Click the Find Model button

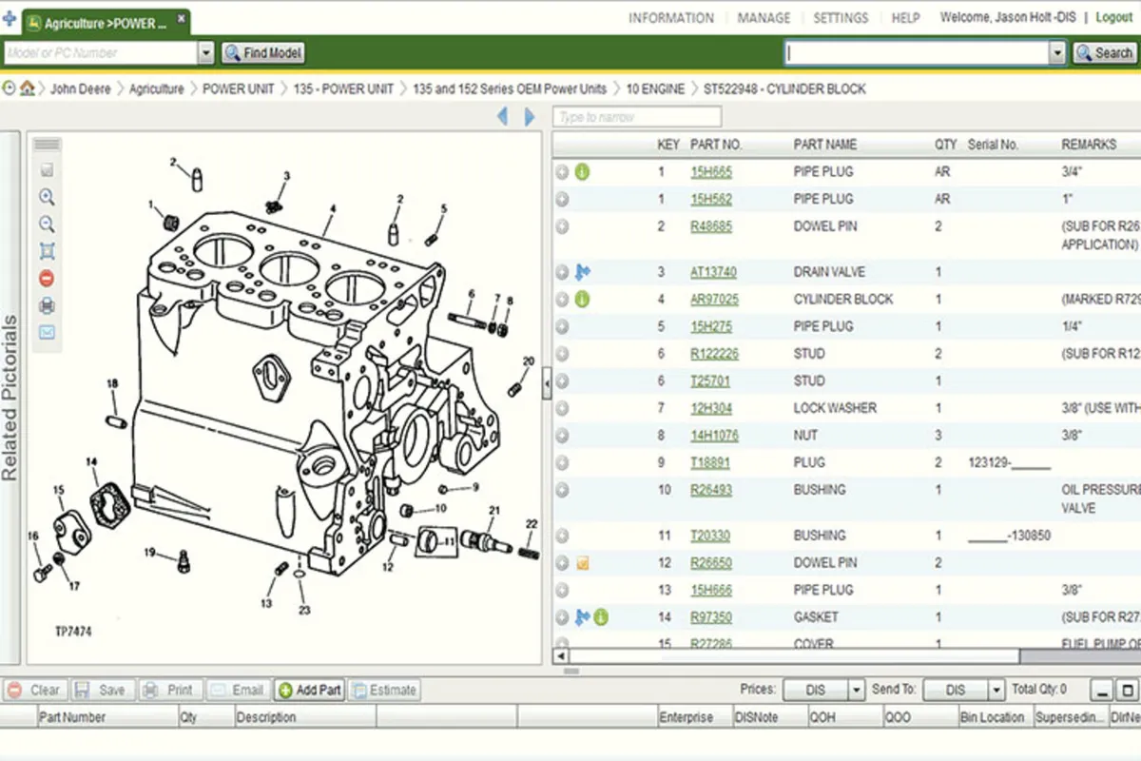263,53
